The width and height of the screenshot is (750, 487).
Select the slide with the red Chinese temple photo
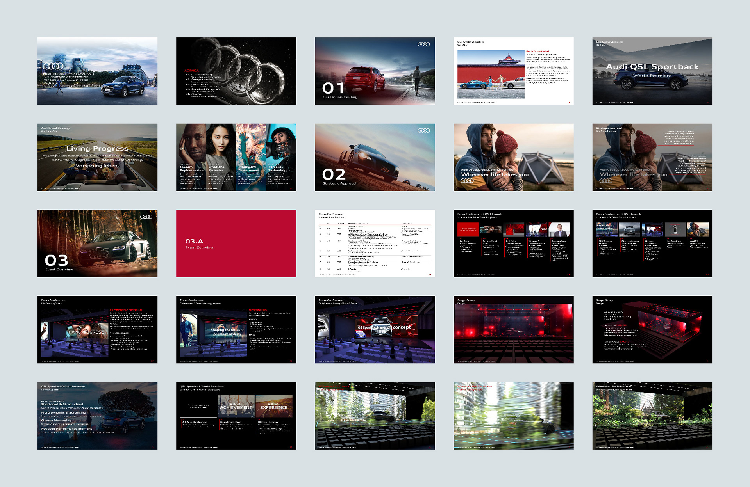[x=513, y=71]
